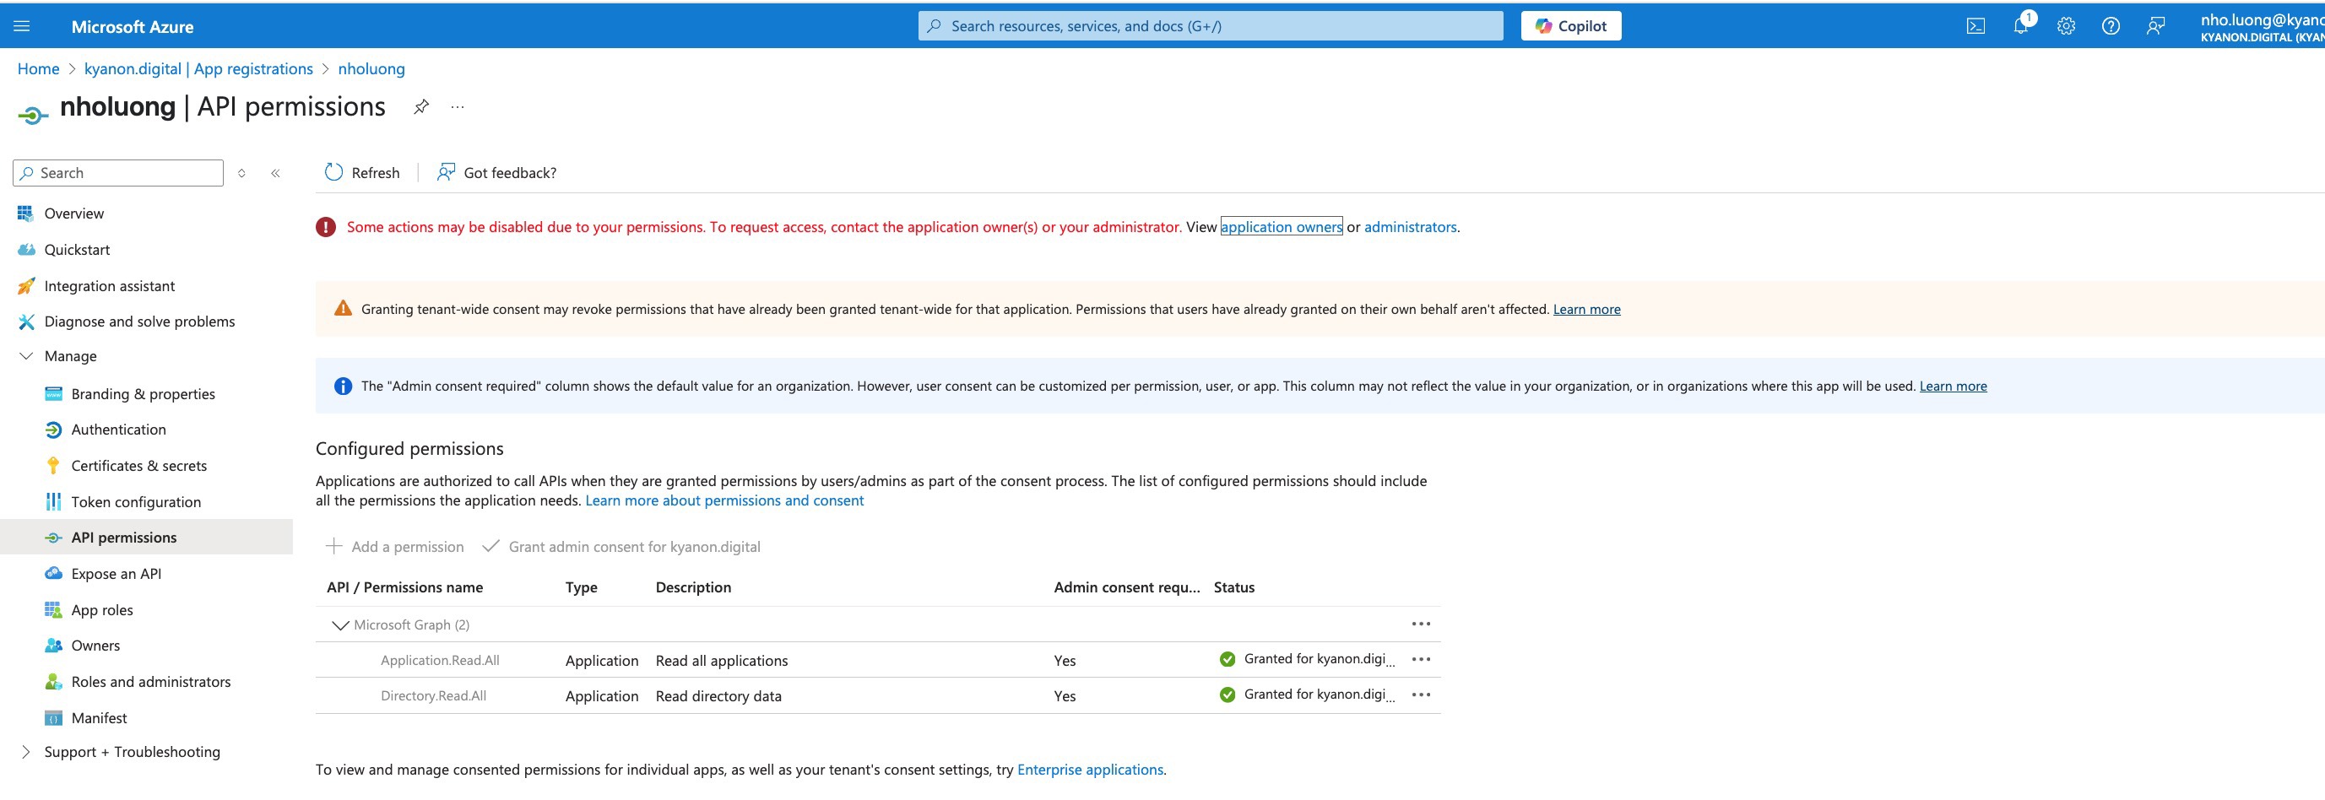View application owners link

(1281, 226)
